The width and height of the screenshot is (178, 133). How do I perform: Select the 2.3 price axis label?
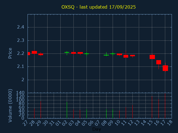21,40
